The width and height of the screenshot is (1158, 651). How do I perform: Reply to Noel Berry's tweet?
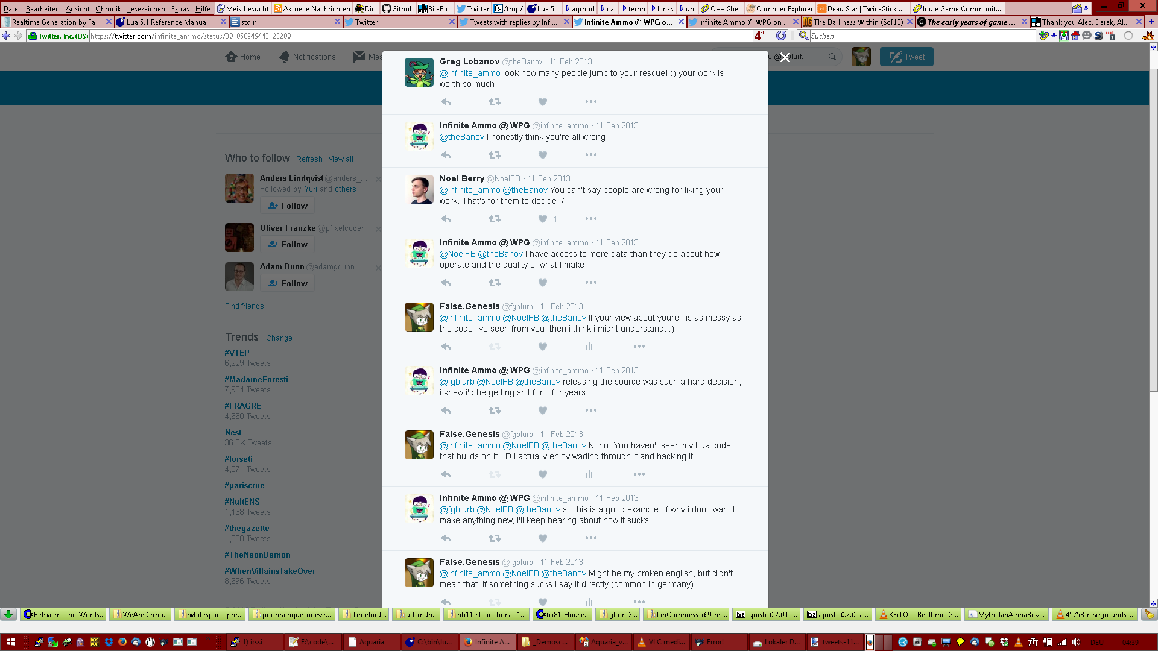pos(446,219)
